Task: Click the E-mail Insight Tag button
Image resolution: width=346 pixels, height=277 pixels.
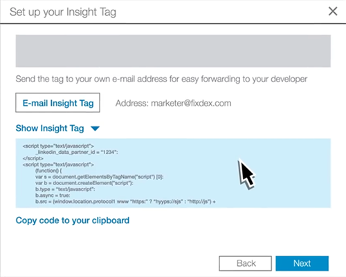Action: pos(57,103)
